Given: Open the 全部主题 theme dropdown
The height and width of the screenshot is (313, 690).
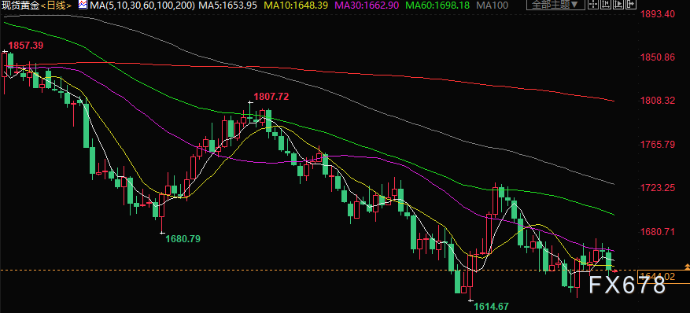Looking at the screenshot, I should pos(555,5).
